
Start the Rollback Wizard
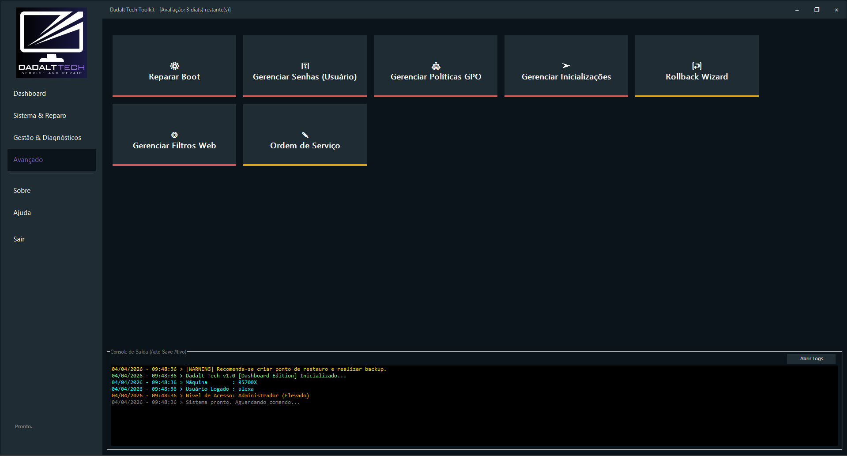click(697, 66)
